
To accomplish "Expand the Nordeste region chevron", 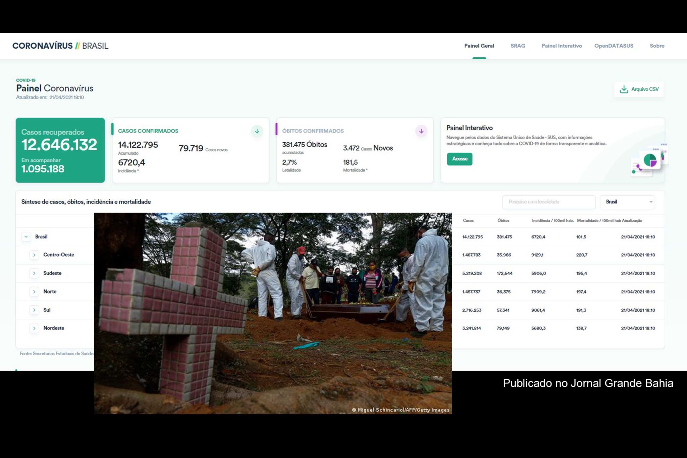I will tap(34, 328).
